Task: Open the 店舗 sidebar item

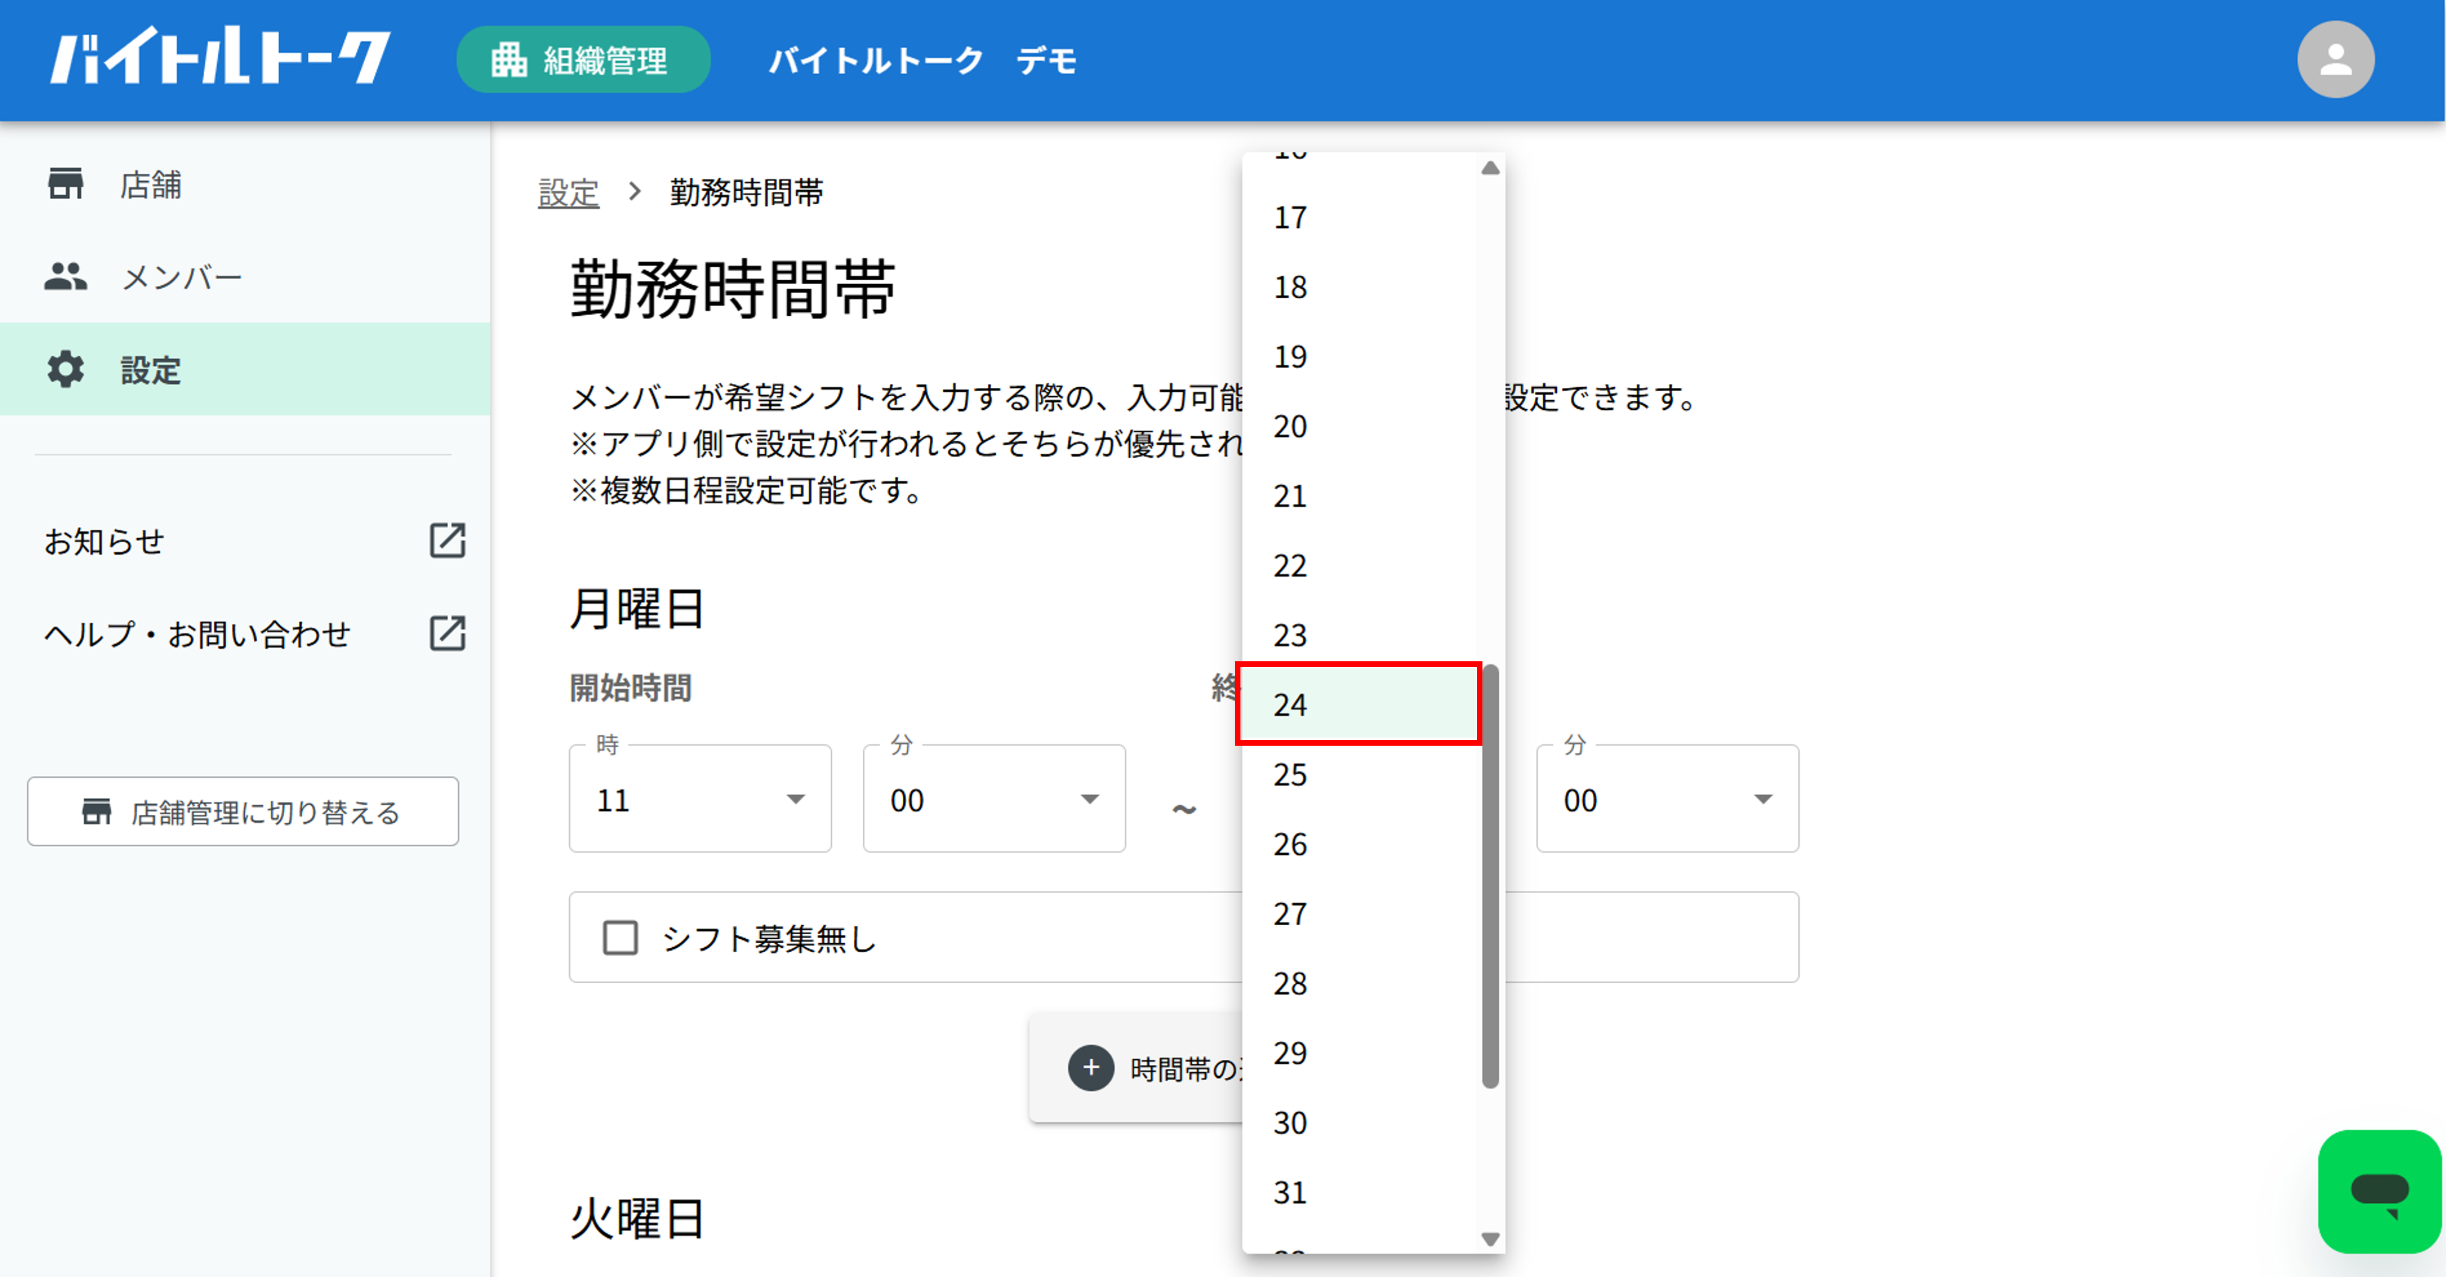Action: 245,183
